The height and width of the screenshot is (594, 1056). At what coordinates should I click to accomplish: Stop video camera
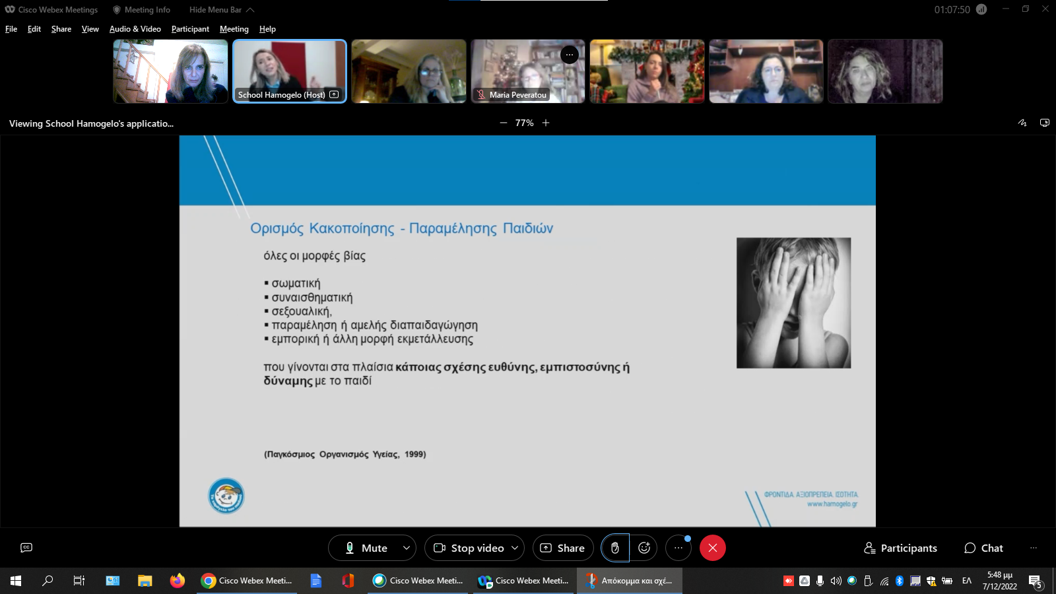coord(469,548)
